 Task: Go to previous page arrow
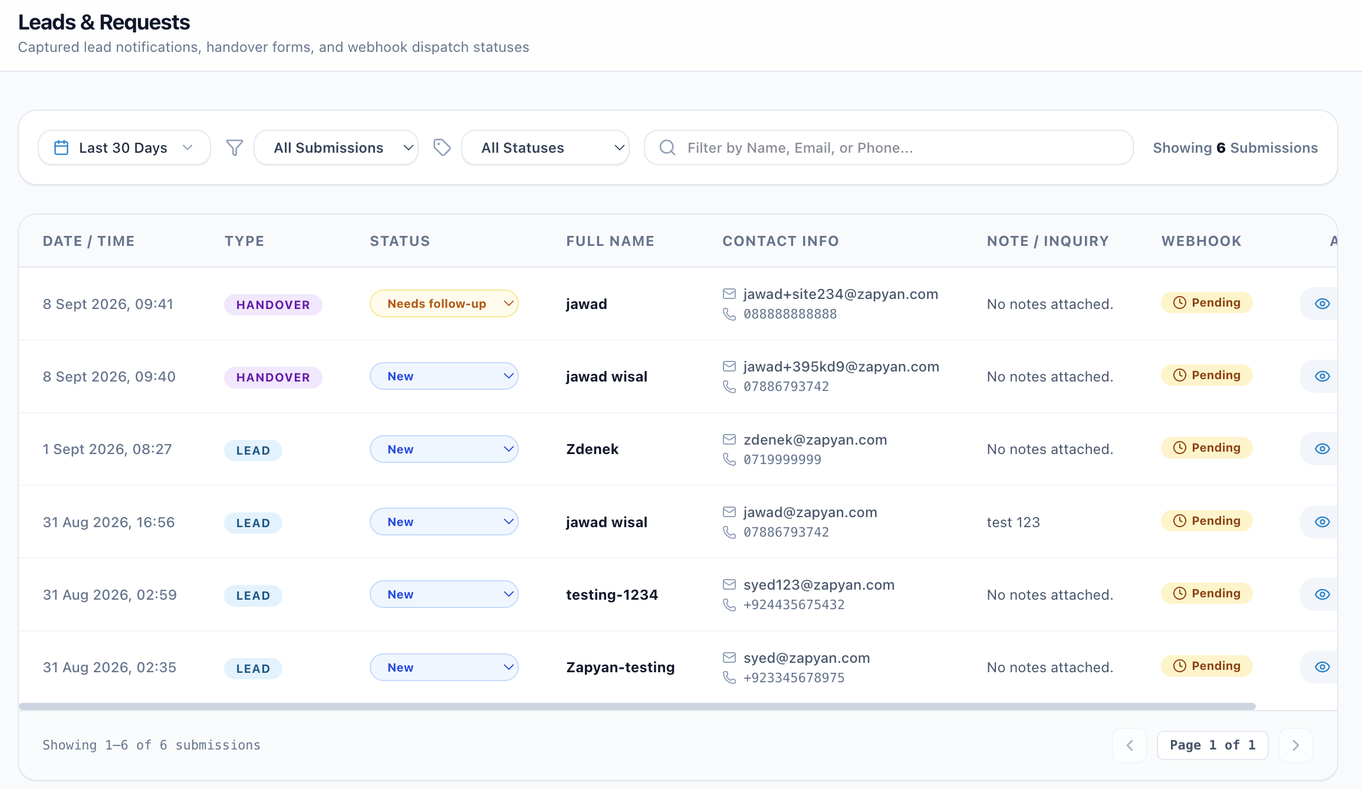1130,745
